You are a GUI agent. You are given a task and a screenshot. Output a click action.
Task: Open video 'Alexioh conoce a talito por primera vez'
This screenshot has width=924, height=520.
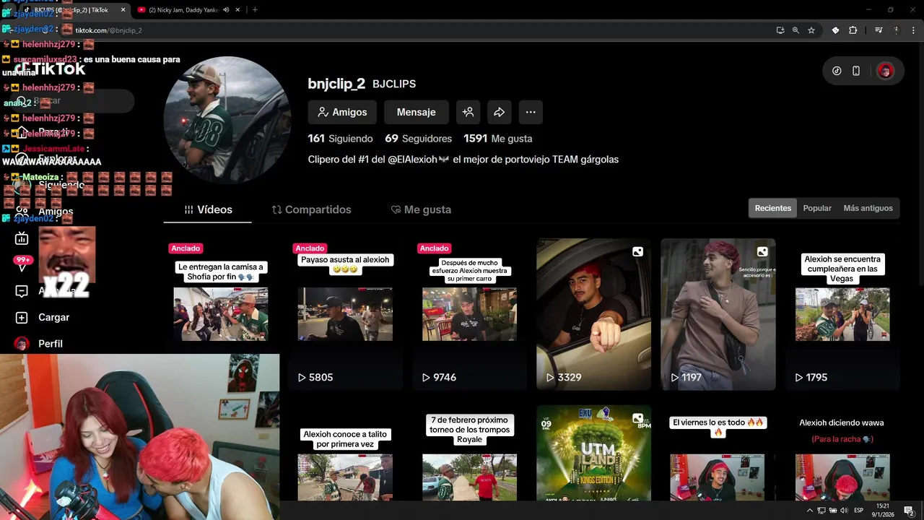click(345, 453)
